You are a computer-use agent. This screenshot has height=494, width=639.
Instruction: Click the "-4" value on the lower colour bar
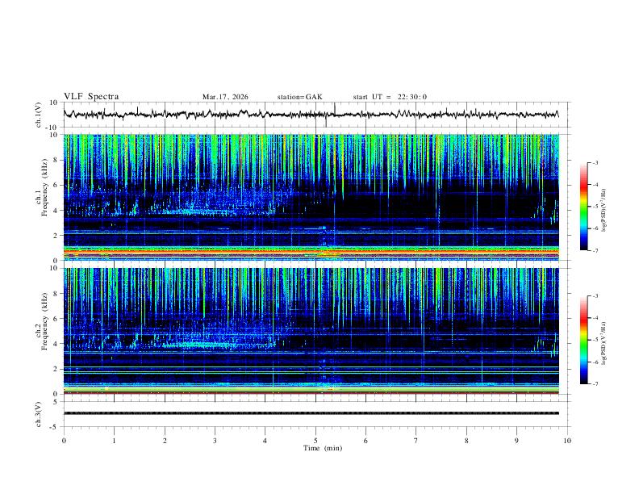(x=595, y=318)
